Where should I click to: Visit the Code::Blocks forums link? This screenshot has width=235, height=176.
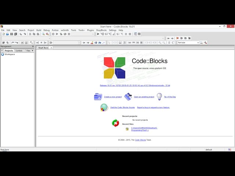click(x=122, y=107)
